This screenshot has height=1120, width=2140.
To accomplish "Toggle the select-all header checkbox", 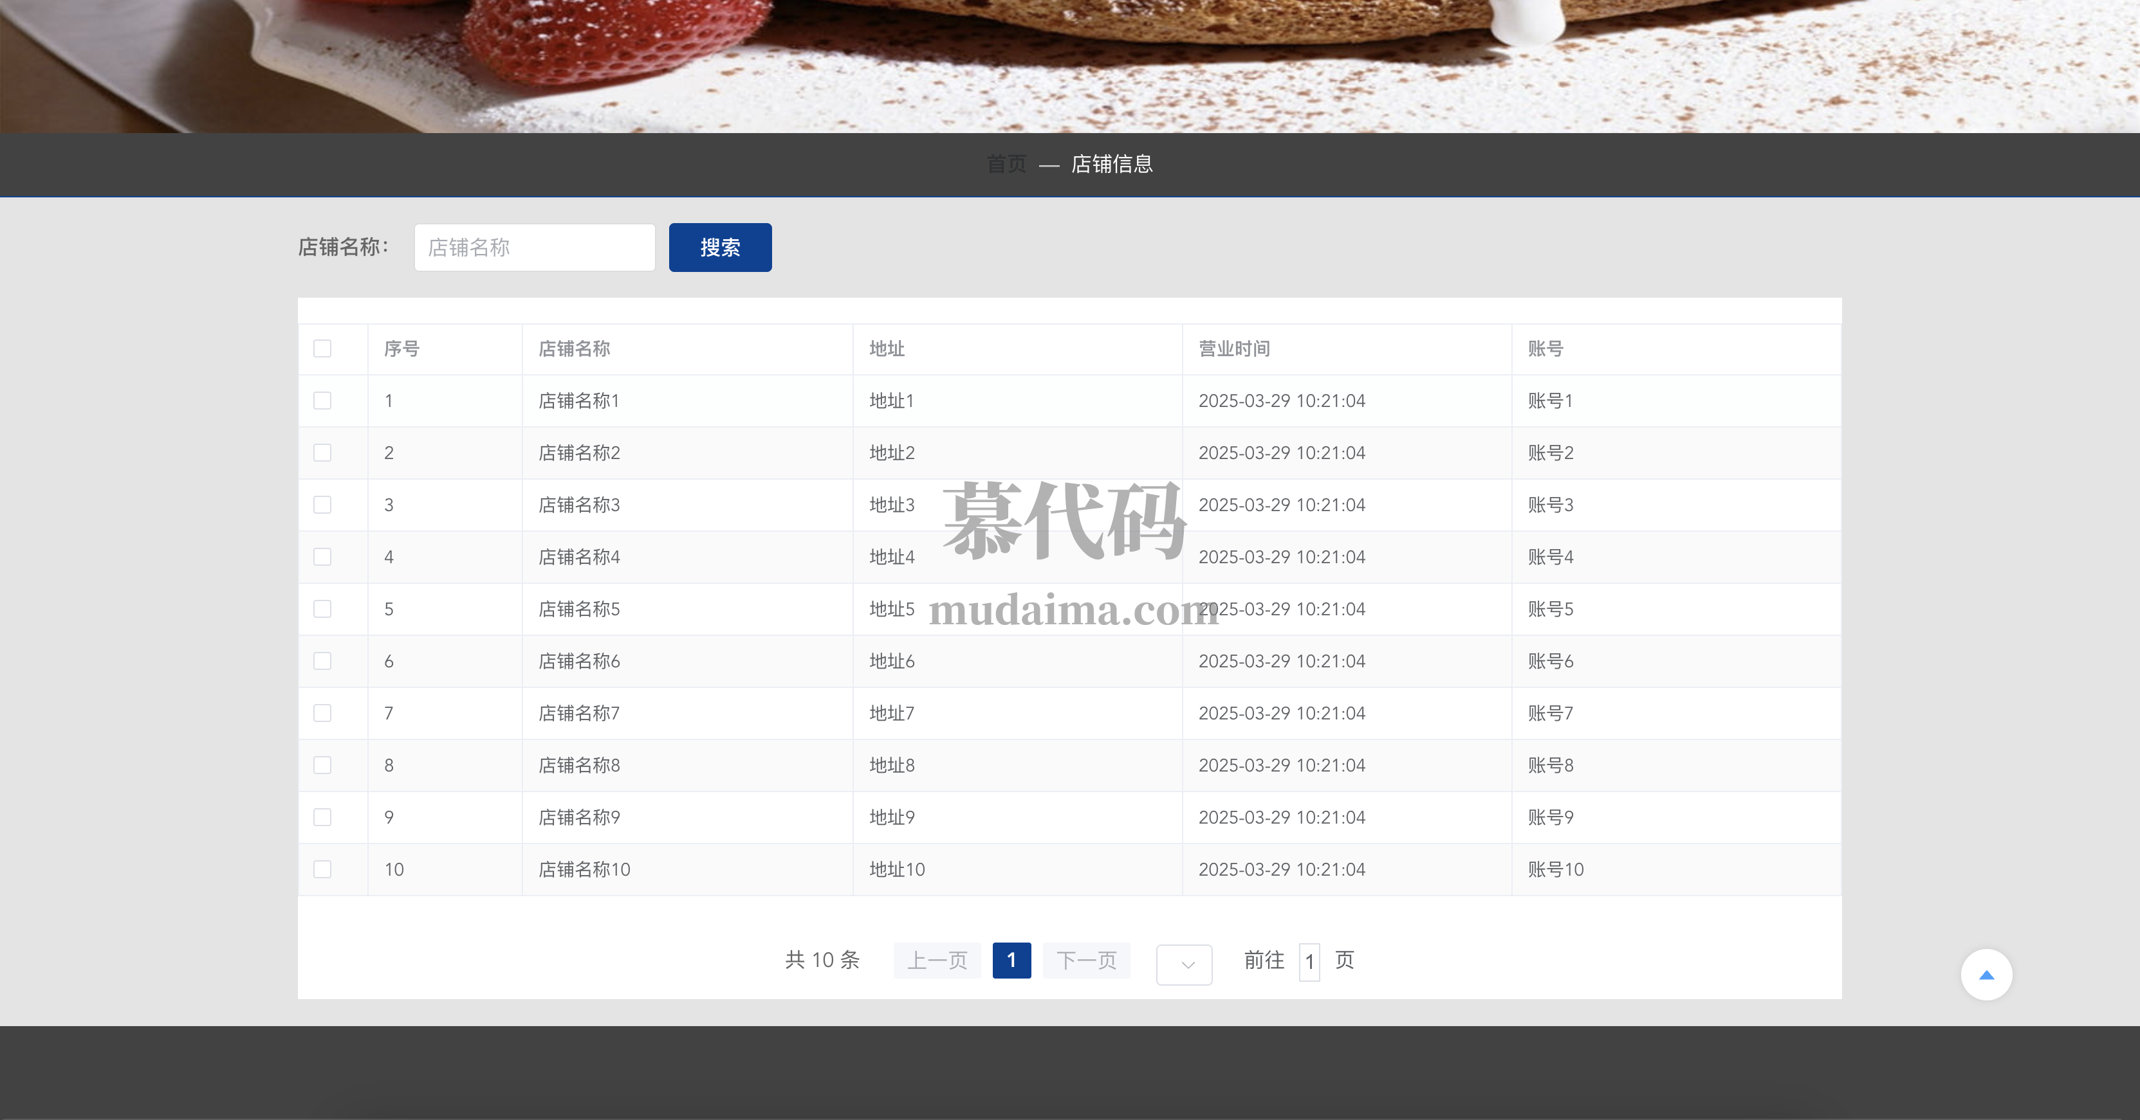I will pos(322,348).
